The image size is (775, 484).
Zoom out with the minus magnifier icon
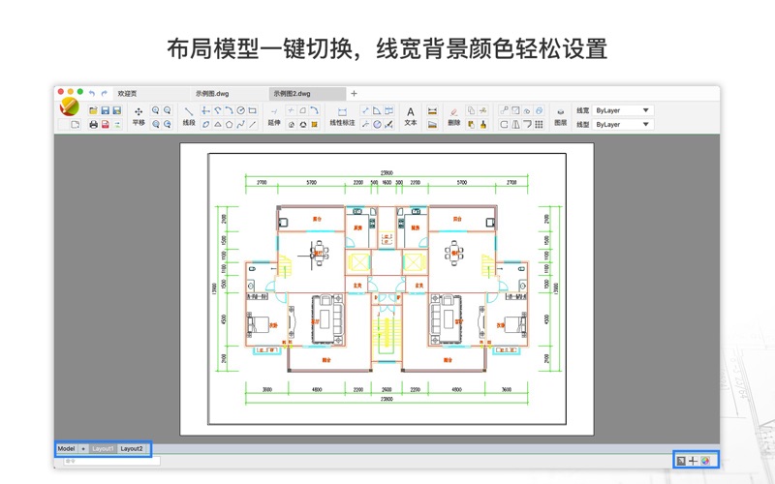[x=167, y=110]
